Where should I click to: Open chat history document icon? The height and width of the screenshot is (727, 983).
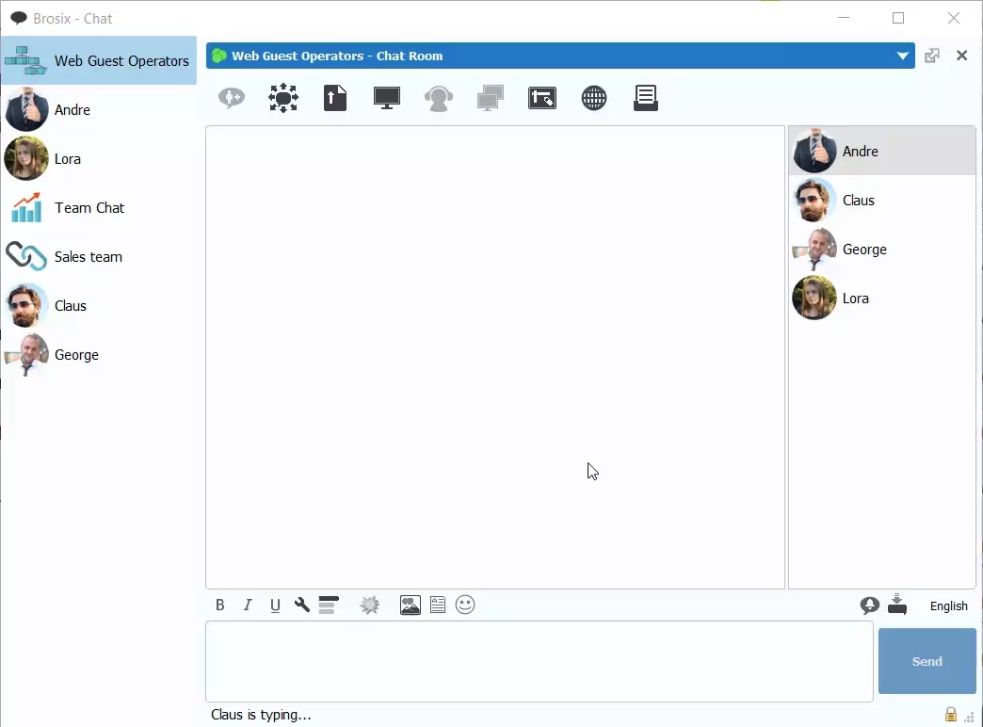click(x=646, y=99)
